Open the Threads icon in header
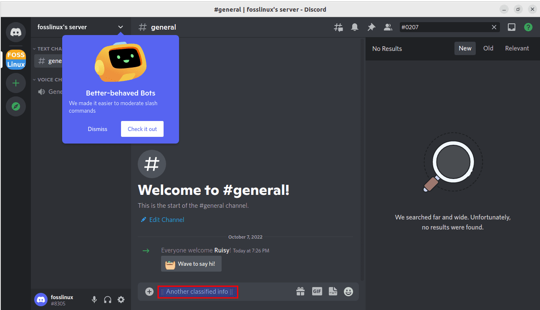 point(338,27)
